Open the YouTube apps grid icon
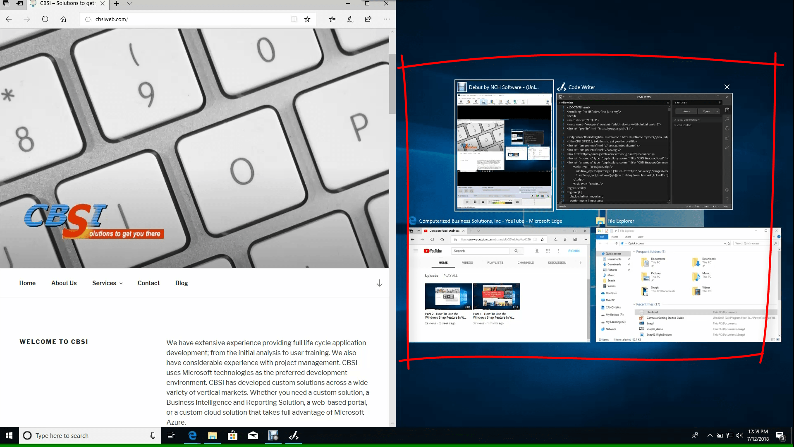Viewport: 794px width, 447px height. tap(548, 251)
